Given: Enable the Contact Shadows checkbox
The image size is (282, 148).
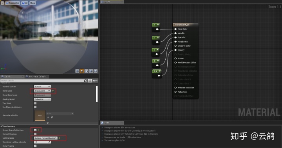Looking at the screenshot, I should (x=35, y=134).
